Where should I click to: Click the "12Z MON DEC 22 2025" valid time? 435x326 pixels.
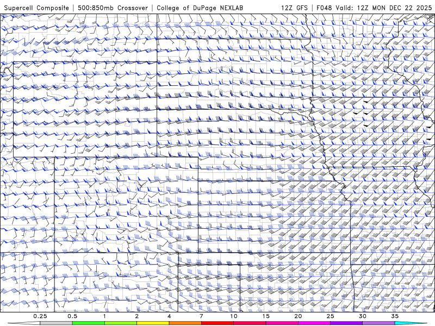click(x=395, y=8)
